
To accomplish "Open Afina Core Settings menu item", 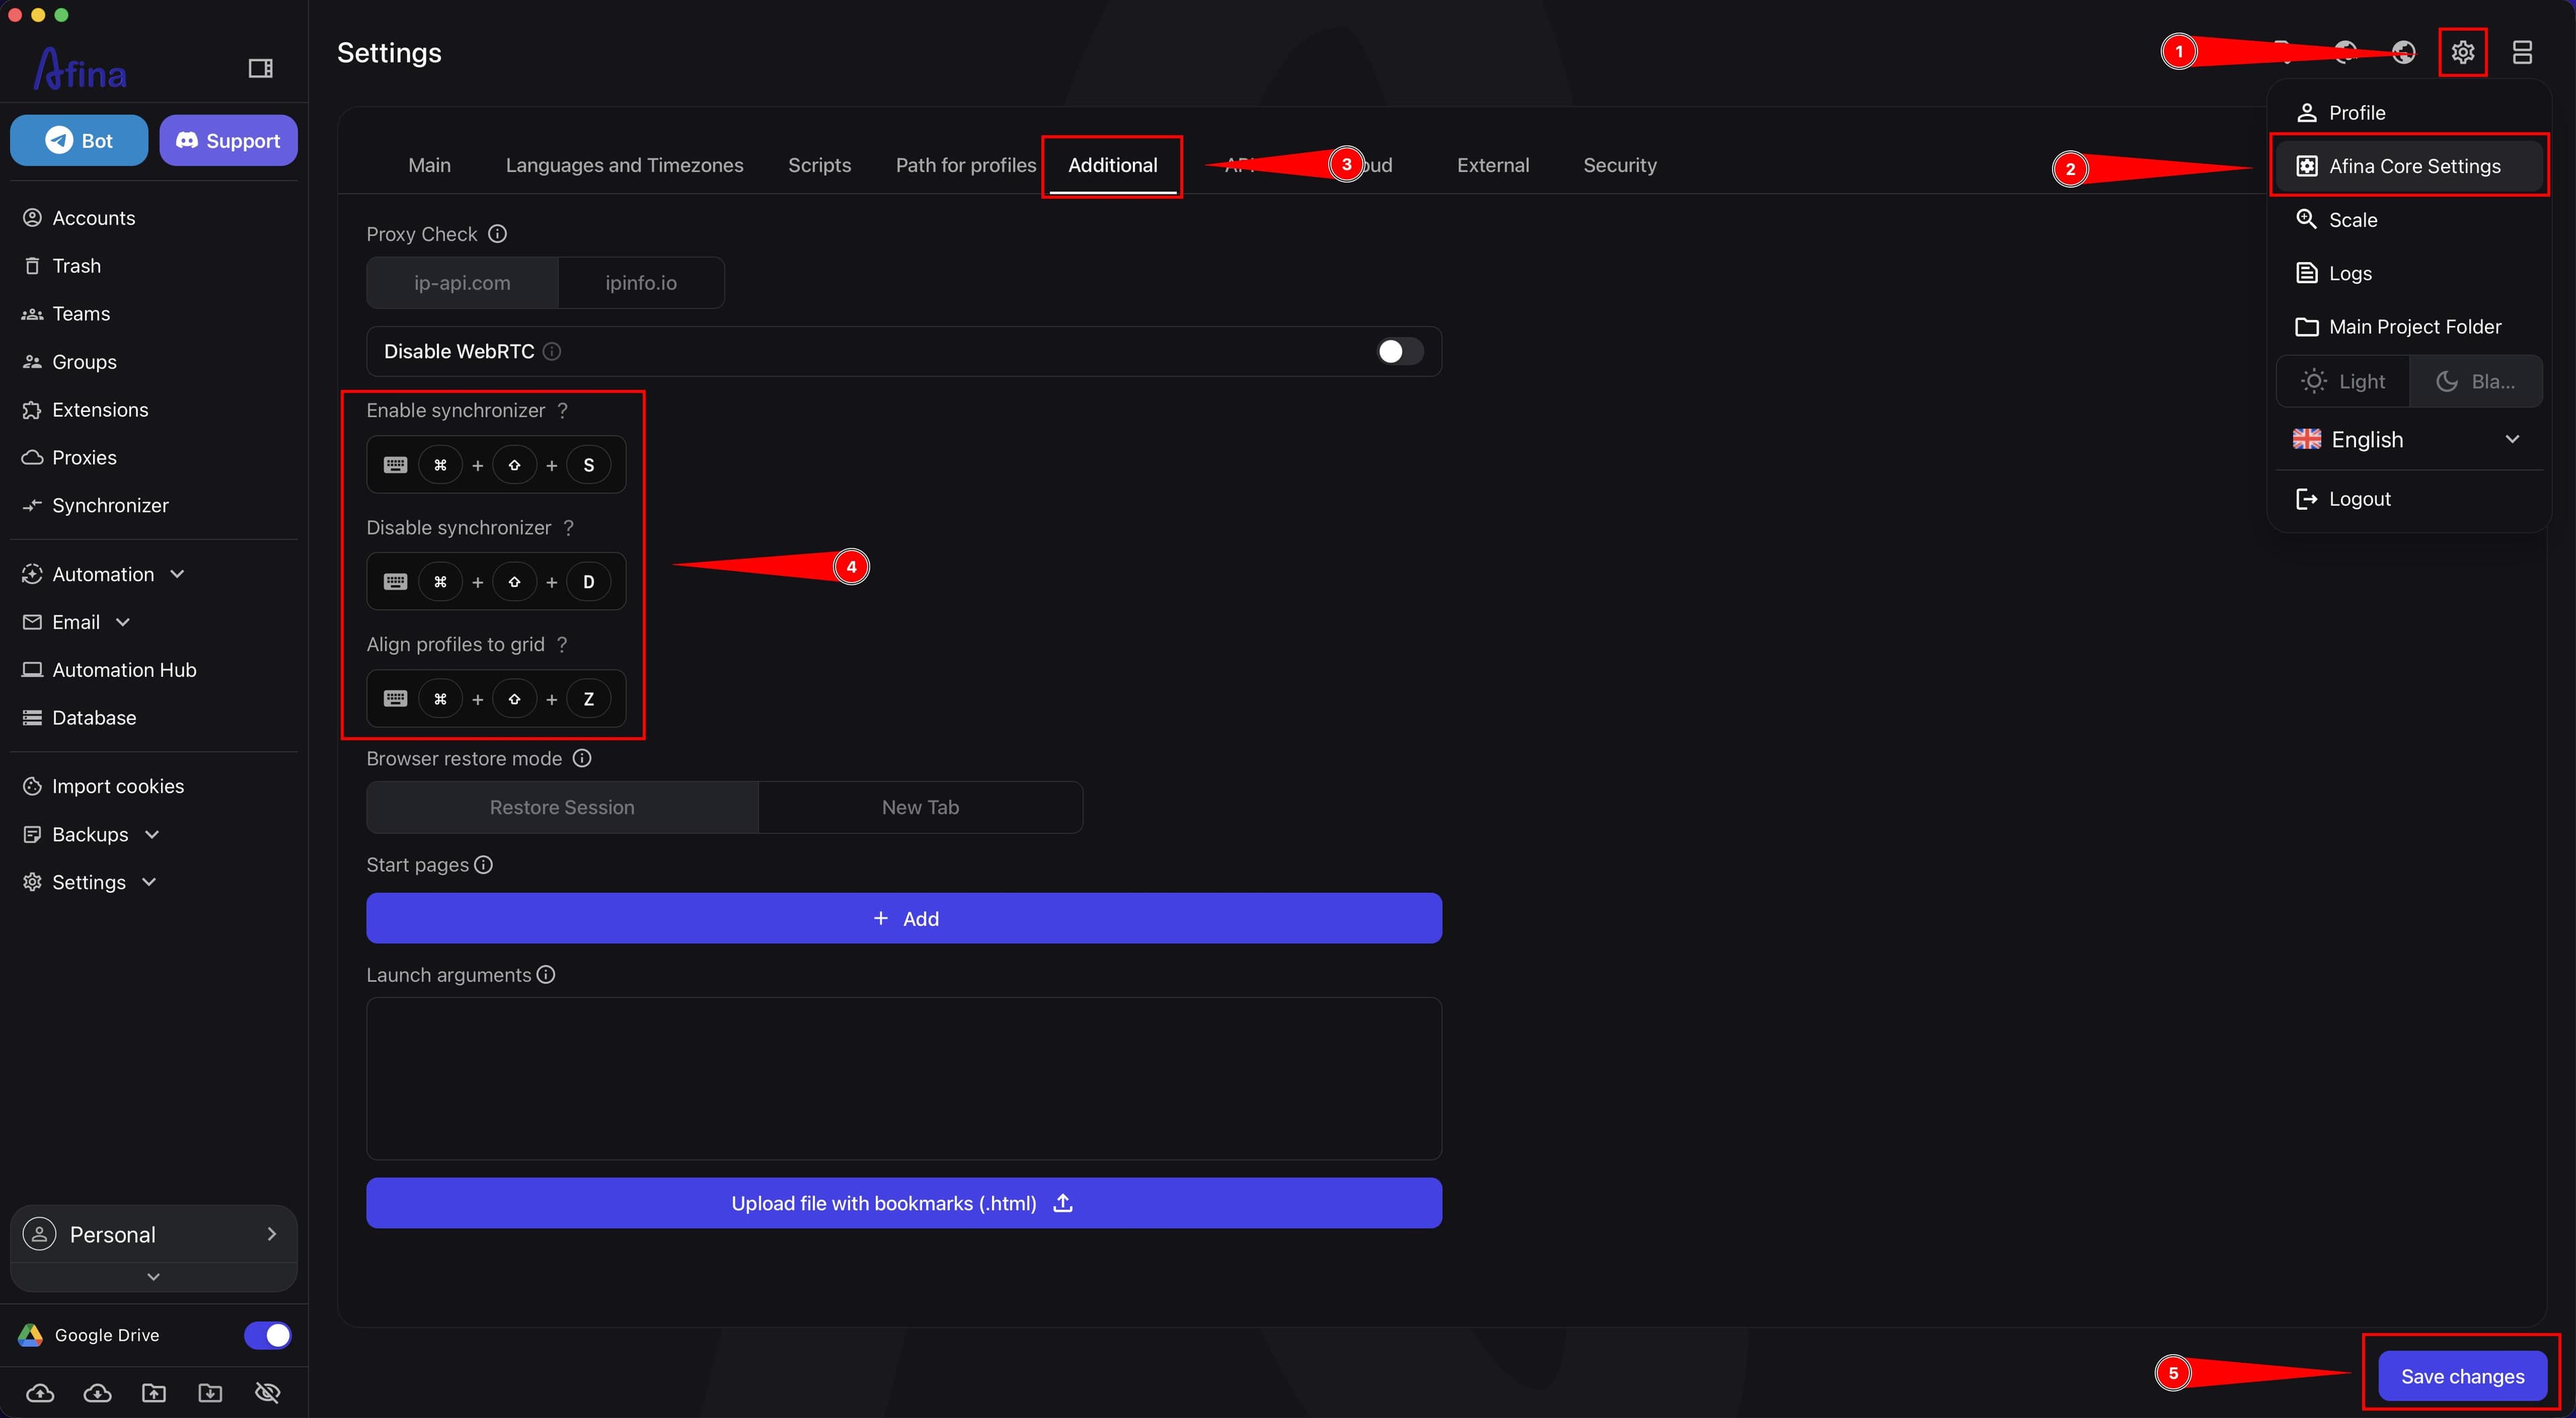I will pyautogui.click(x=2408, y=166).
